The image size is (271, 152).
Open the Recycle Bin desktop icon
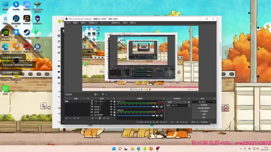point(5,20)
